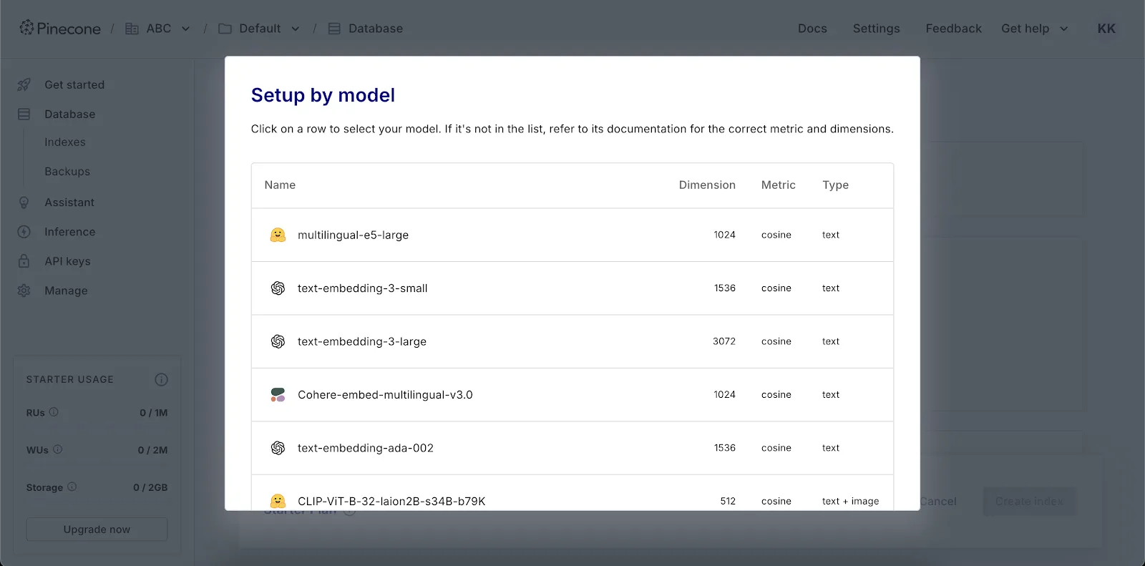This screenshot has height=566, width=1145.
Task: Select the text-embedding-3-small model row
Action: (x=572, y=288)
